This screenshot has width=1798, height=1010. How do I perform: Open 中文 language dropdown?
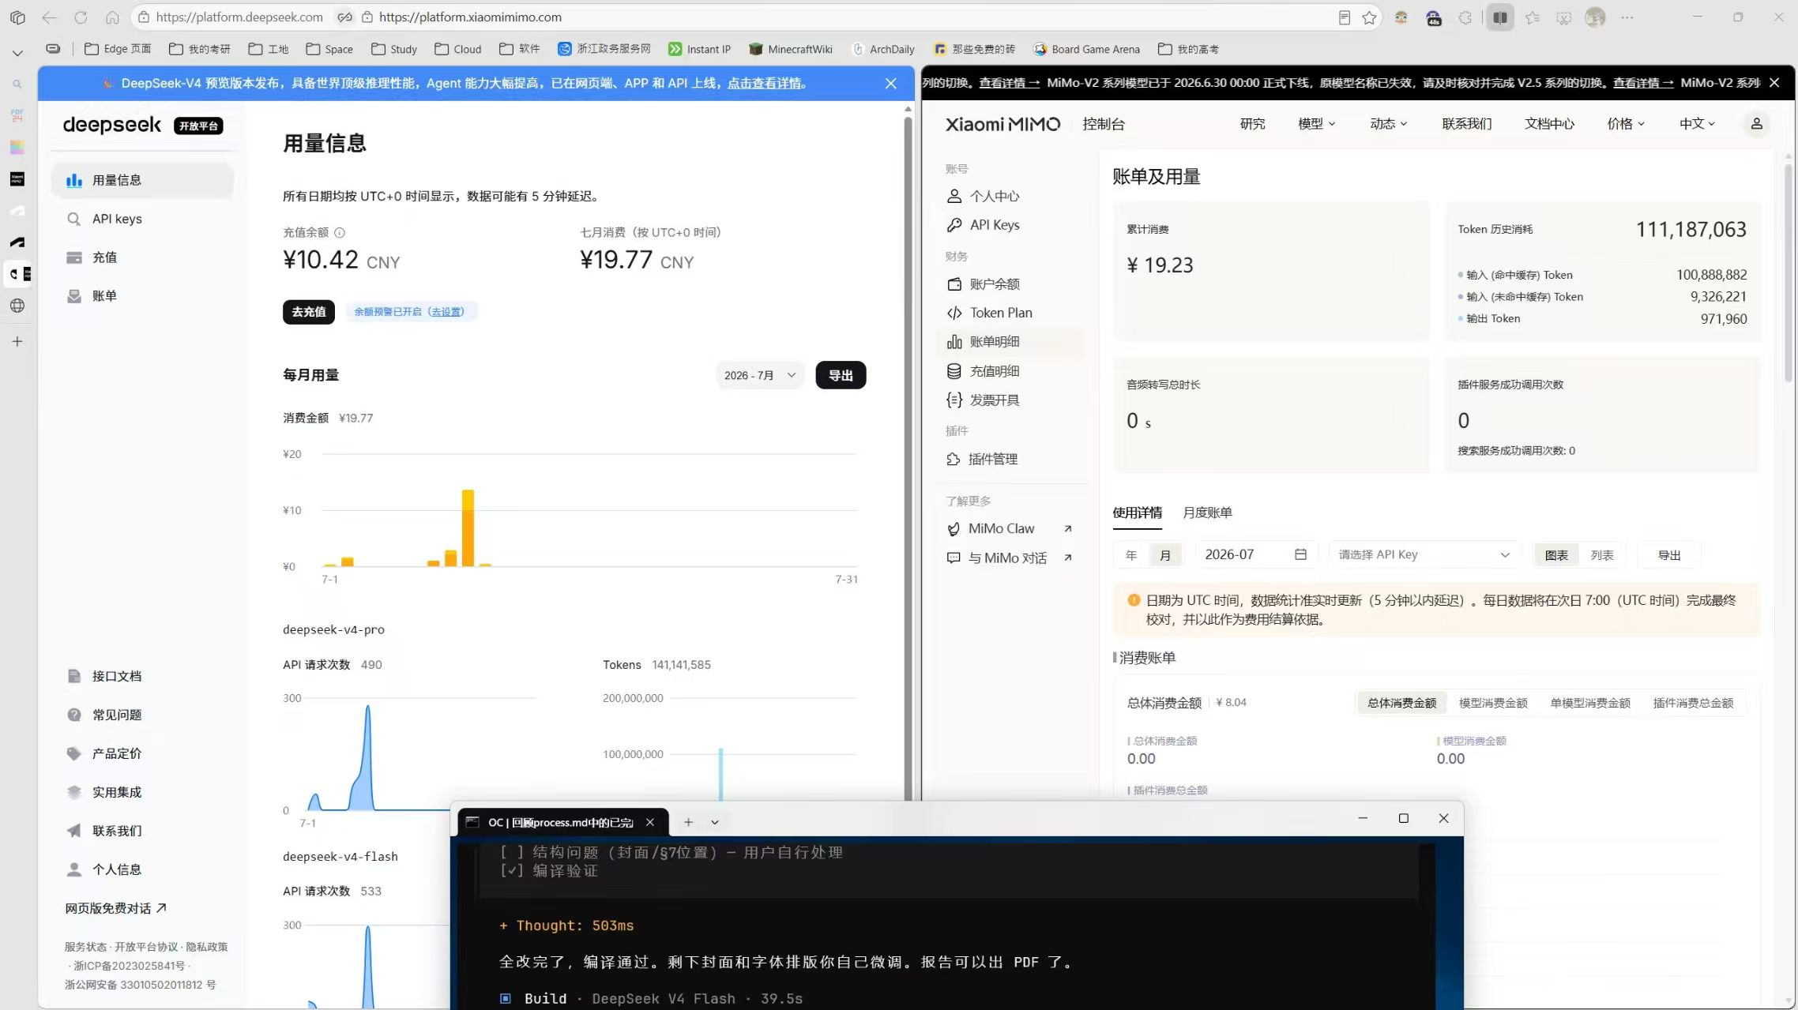tap(1697, 124)
